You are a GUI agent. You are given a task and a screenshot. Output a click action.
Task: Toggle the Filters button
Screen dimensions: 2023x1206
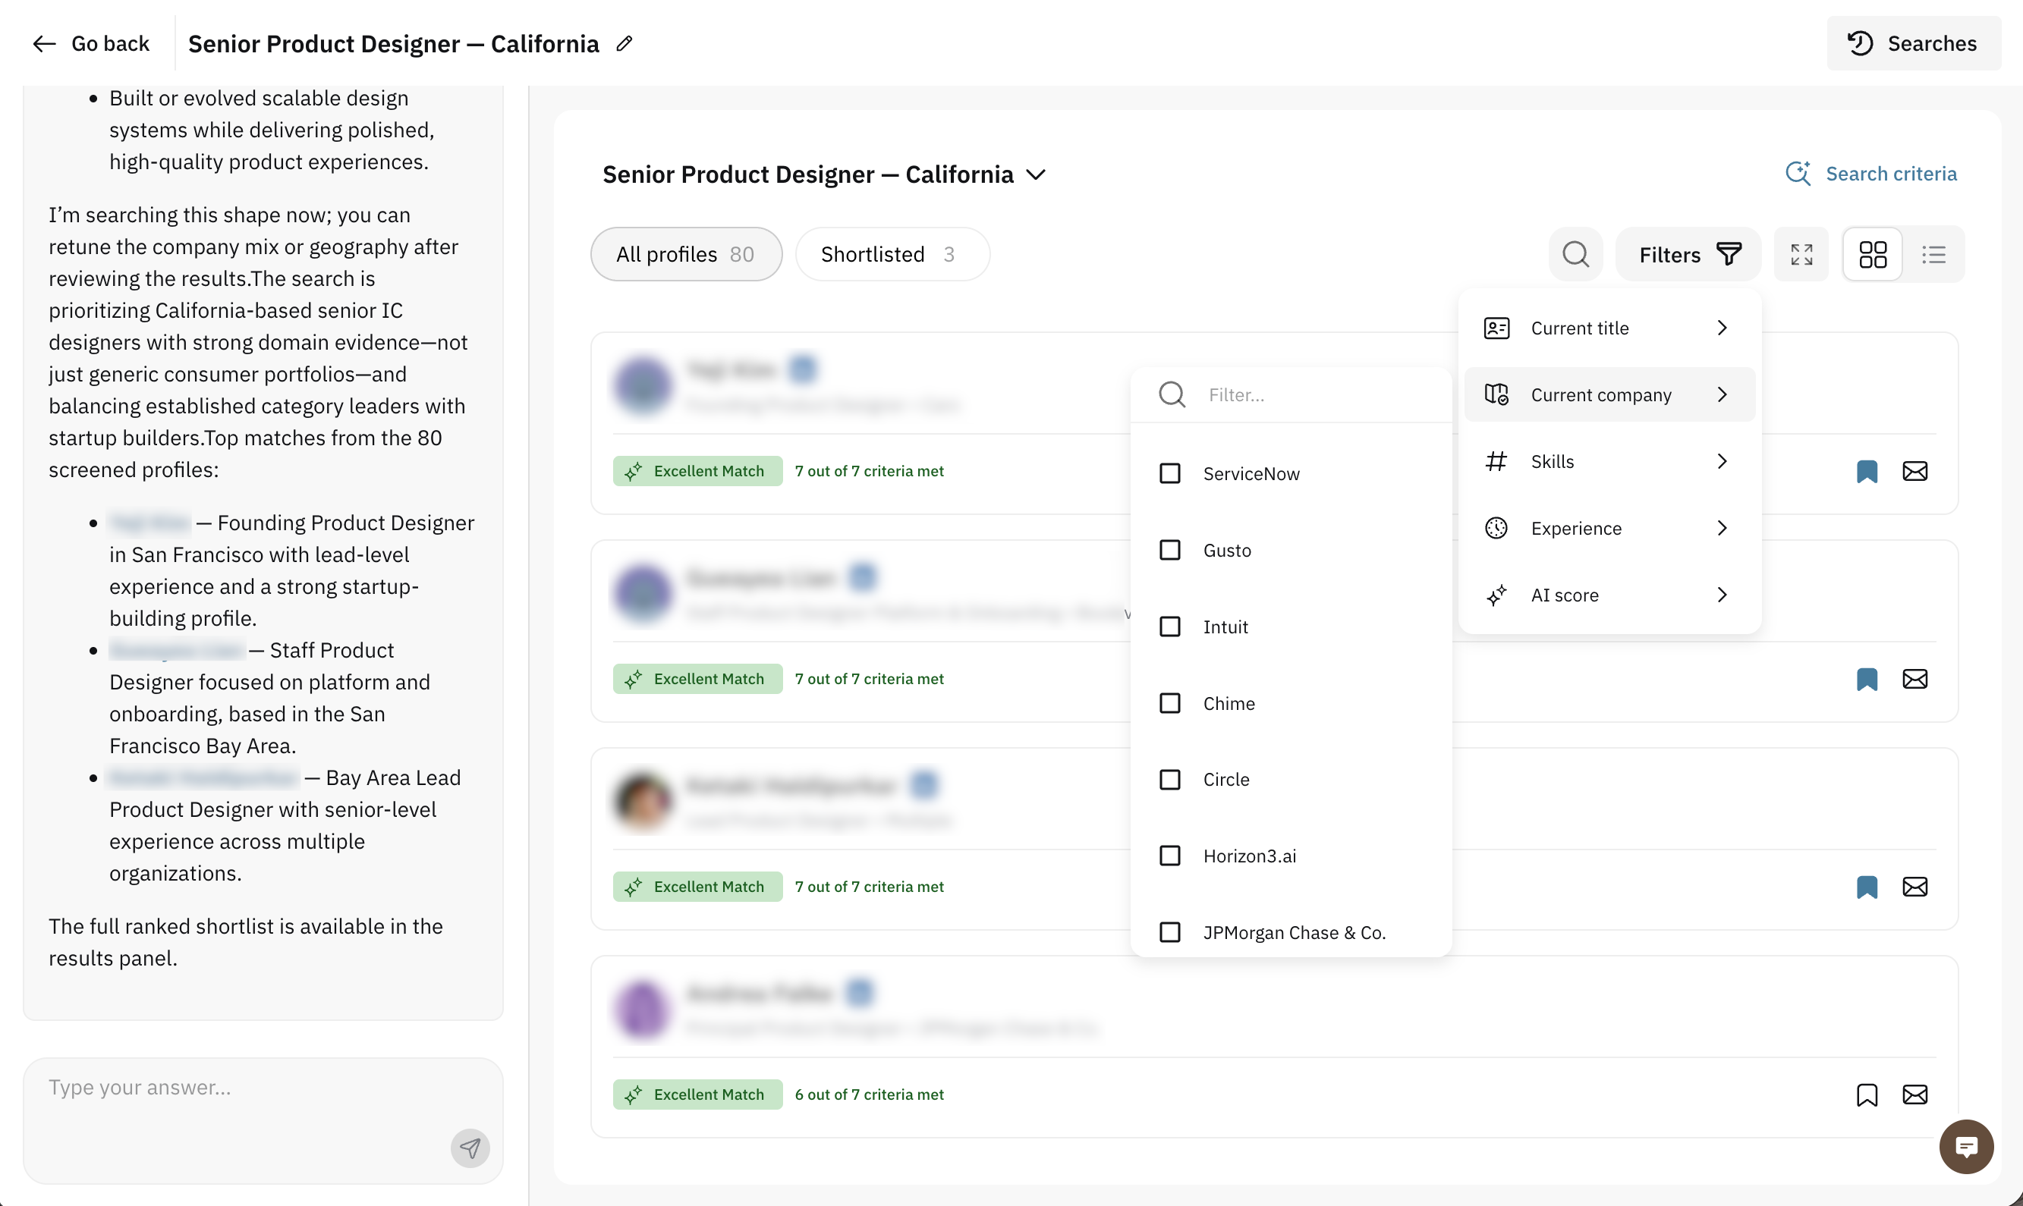(x=1688, y=254)
